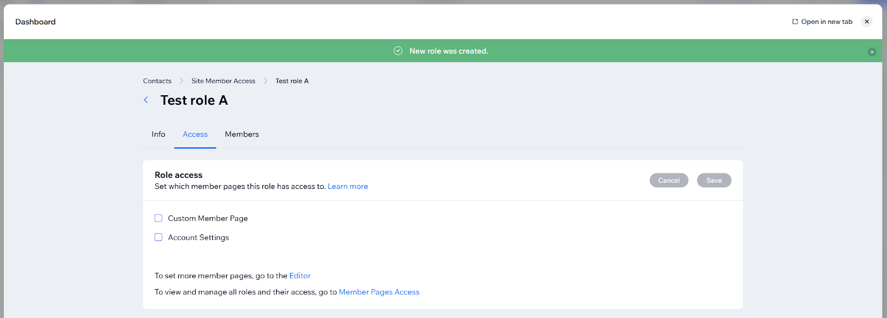Click the Cancel button

pos(669,181)
